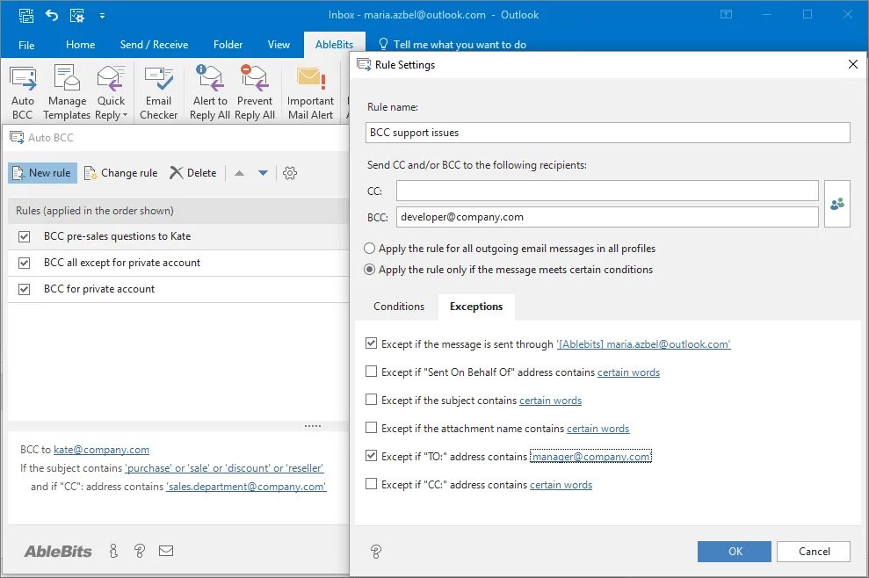Click the AbleBits logo

coord(58,551)
